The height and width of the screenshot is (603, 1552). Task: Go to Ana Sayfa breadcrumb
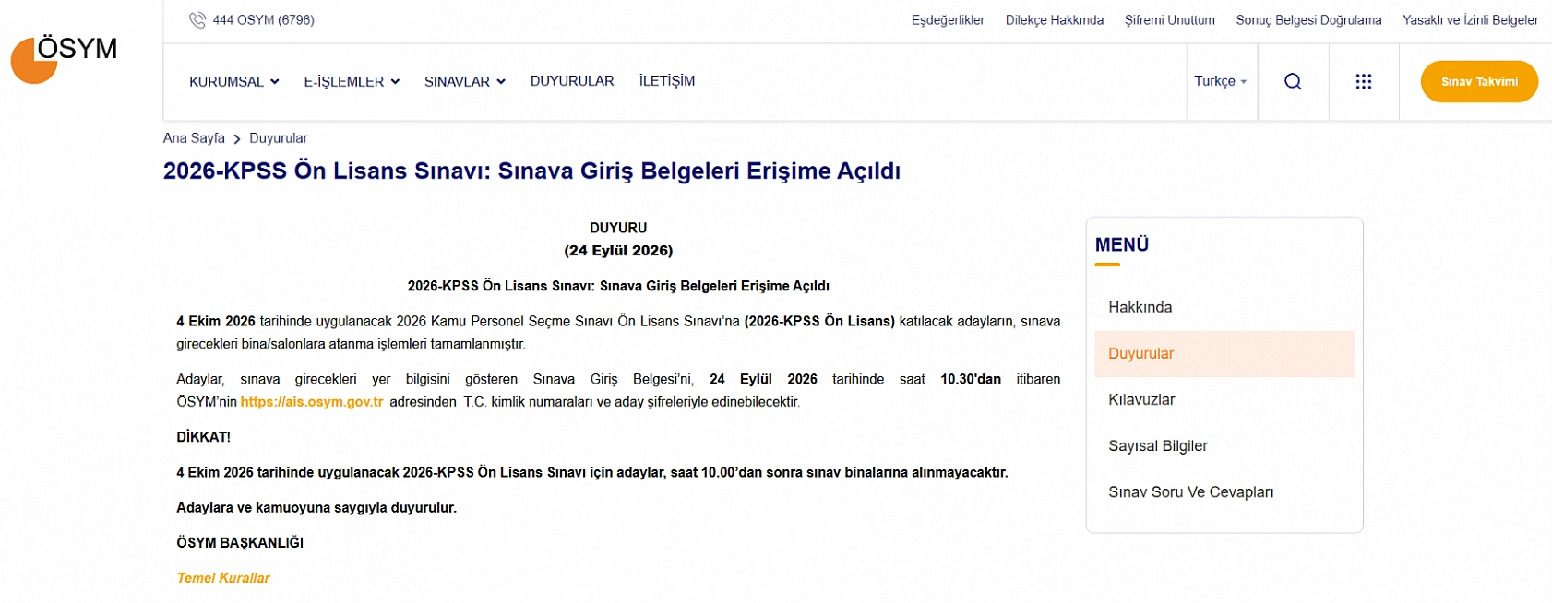(194, 138)
